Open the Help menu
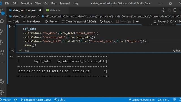The width and height of the screenshot is (181, 102). point(76,3)
